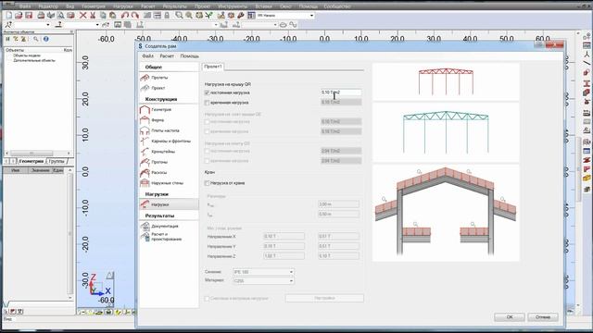Click the Save floppy disk icon
The width and height of the screenshot is (593, 333).
(29, 16)
